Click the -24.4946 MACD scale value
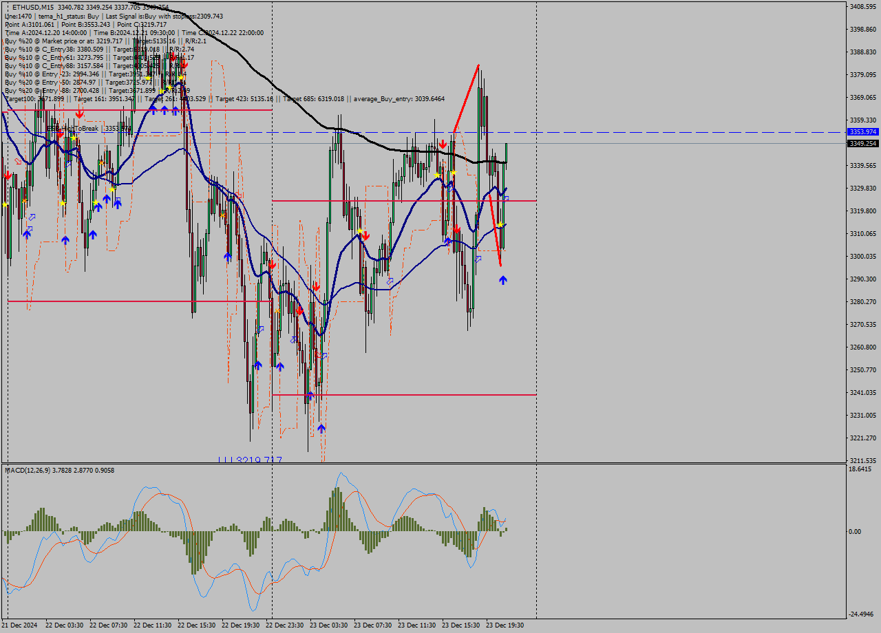Screen dimensions: 881x633 pyautogui.click(x=862, y=614)
